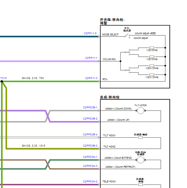The width and height of the screenshot is (187, 188).
Task: Select the second 1.00 Ohms resistor
Action: tap(152, 57)
